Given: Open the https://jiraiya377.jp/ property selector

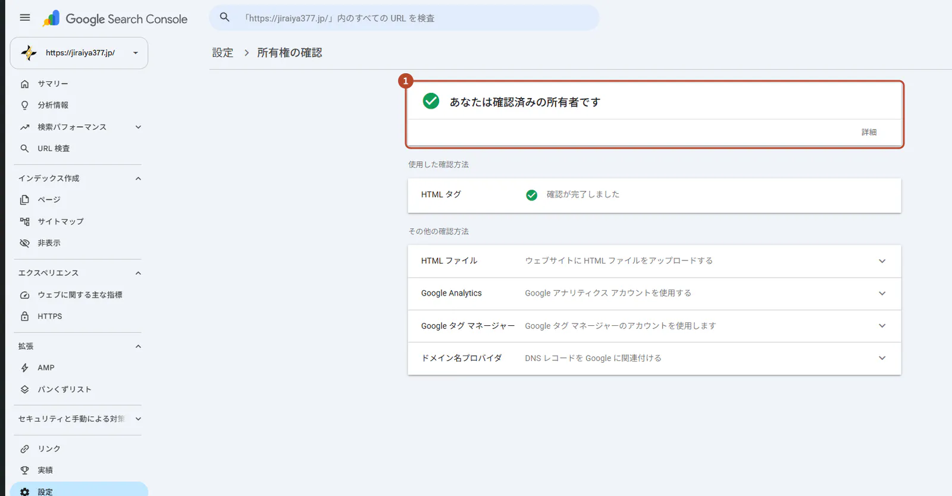Looking at the screenshot, I should pos(79,53).
